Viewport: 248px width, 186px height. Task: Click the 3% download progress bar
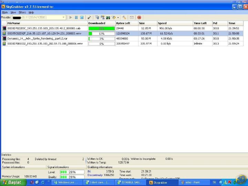point(102,39)
